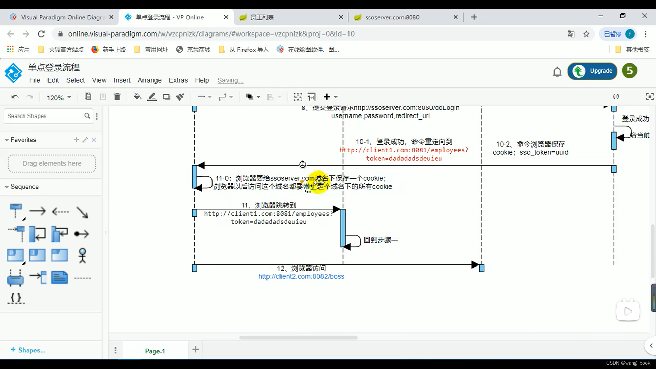Screen dimensions: 656x369
Task: Click the Upgrade button
Action: (592, 71)
